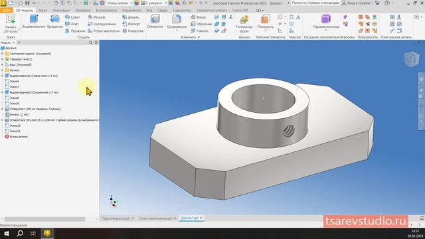
Task: Expand the Изменить panel dropdown
Action: pos(191,37)
